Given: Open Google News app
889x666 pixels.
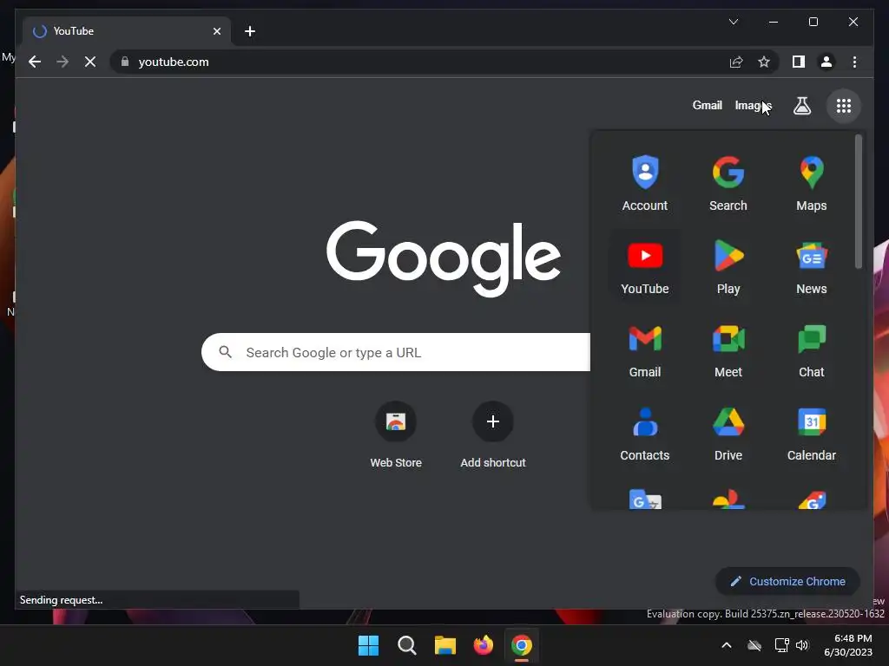Looking at the screenshot, I should (x=812, y=266).
